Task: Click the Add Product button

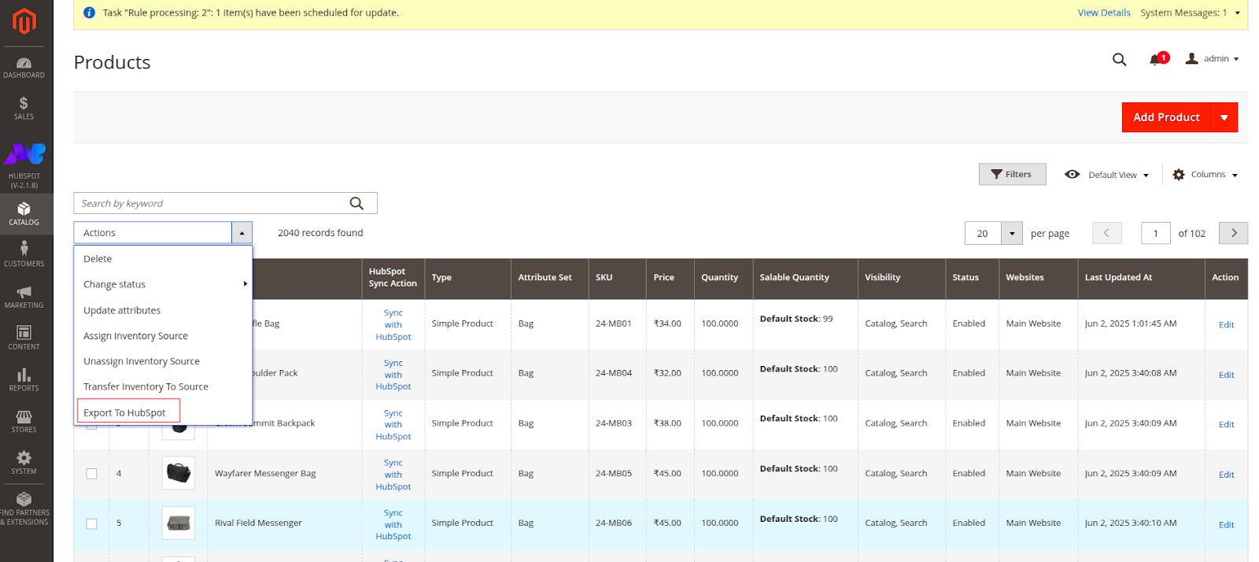Action: [1166, 117]
